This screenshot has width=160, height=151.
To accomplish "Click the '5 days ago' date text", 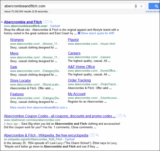I will (11, 124).
